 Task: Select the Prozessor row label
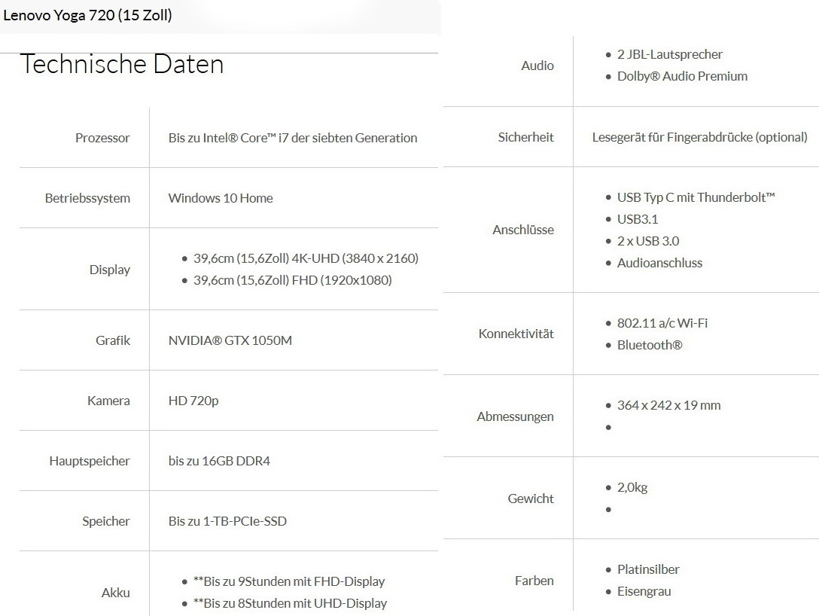102,138
